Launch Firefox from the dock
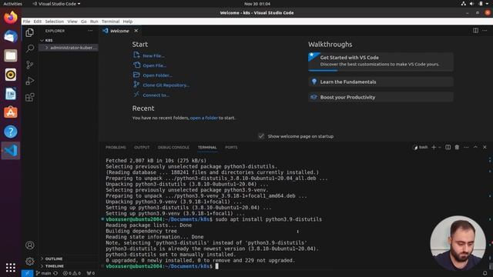 click(10, 17)
